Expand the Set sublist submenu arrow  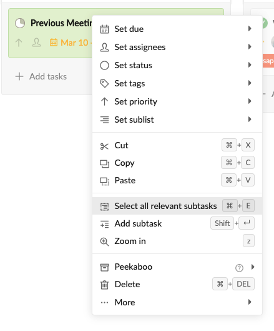[250, 120]
